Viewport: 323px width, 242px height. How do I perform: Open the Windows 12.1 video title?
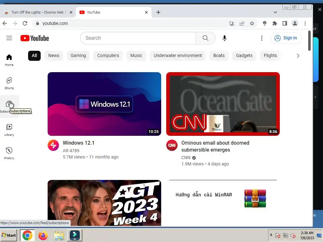[x=79, y=143]
